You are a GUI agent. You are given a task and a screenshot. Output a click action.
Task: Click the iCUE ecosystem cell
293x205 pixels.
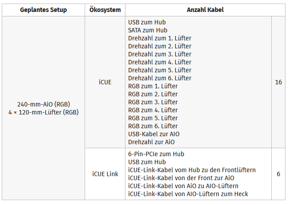(105, 82)
